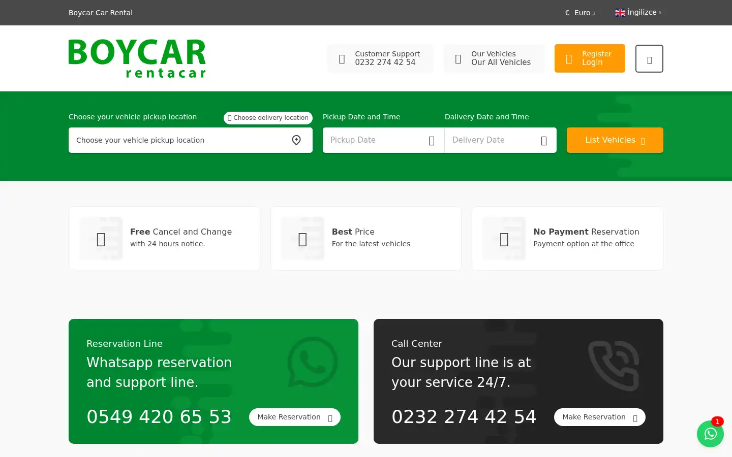Click the Free Cancel and Change text
This screenshot has height=457, width=732.
[181, 232]
